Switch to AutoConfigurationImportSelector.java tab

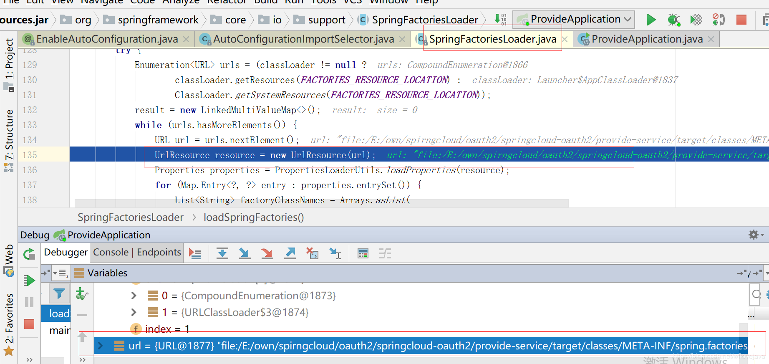(303, 39)
